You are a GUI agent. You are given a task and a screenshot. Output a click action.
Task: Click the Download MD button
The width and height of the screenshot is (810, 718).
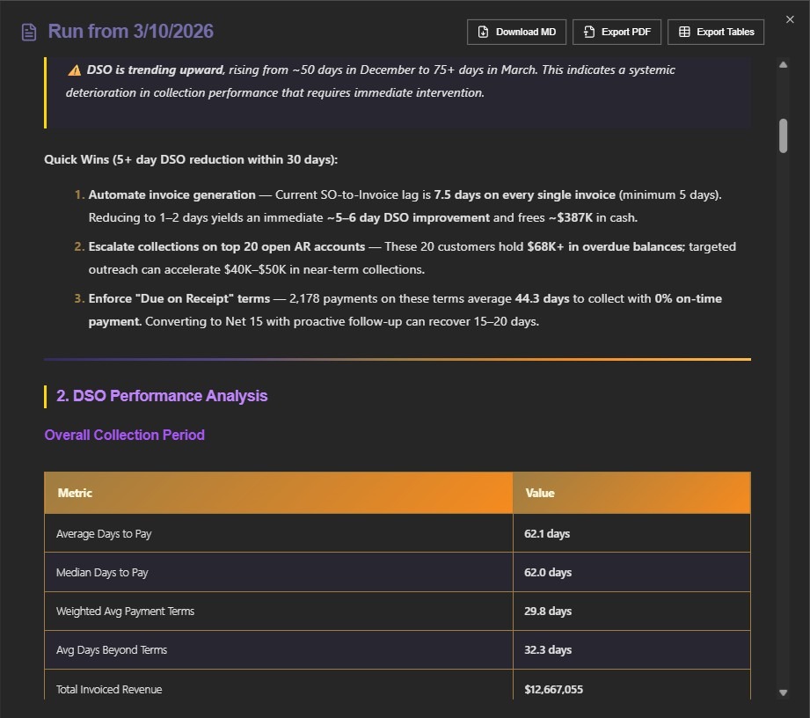coord(516,32)
